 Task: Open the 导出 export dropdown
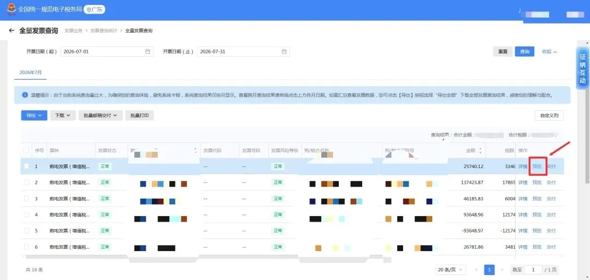(34, 115)
